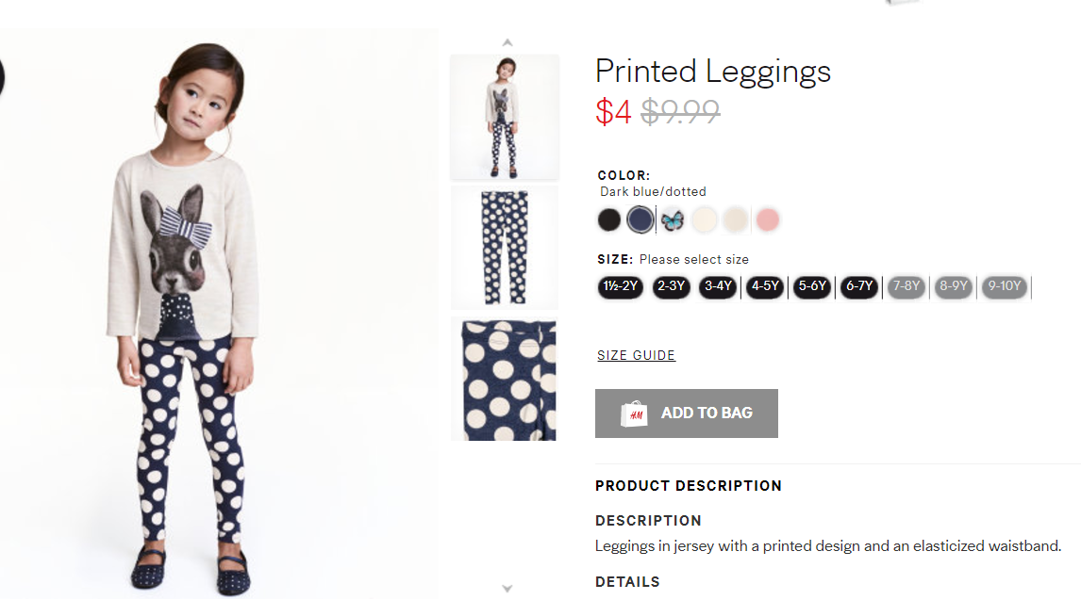Pick size 6-7Y
The width and height of the screenshot is (1081, 600).
pyautogui.click(x=858, y=287)
